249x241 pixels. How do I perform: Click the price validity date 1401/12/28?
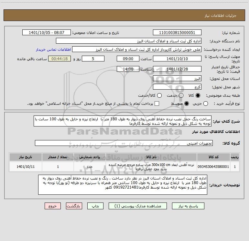pyautogui.click(x=177, y=69)
